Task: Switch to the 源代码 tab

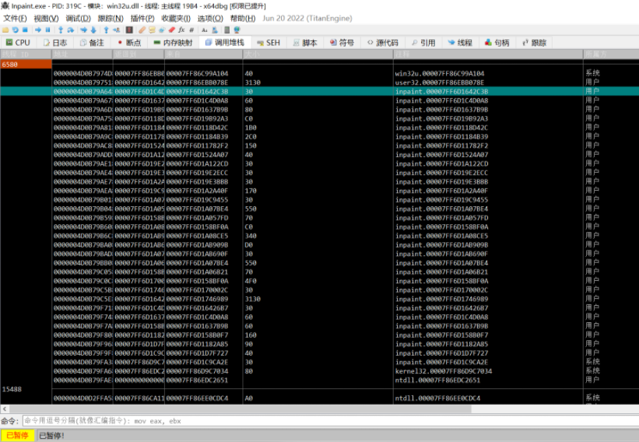Action: pos(382,42)
